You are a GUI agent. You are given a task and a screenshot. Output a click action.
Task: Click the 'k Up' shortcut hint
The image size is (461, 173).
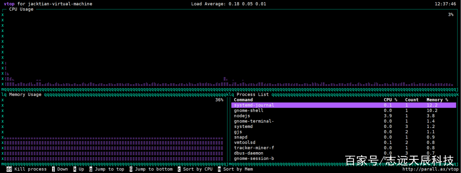[79, 169]
